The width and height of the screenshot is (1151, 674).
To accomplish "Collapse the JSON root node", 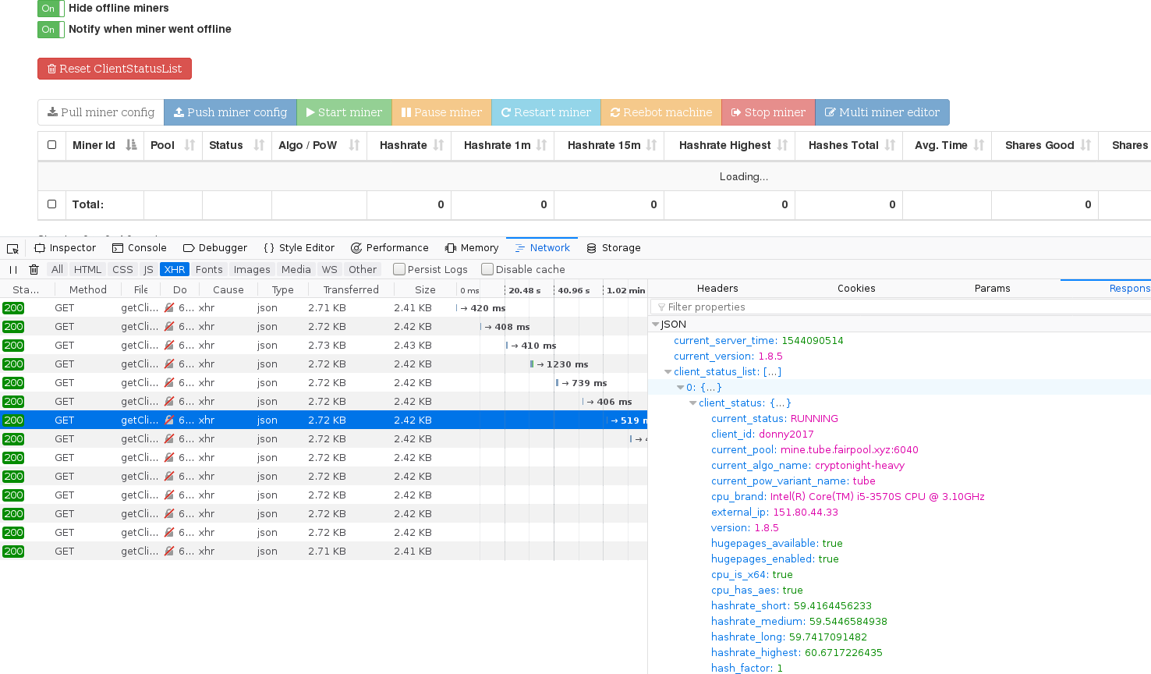I will pyautogui.click(x=656, y=325).
